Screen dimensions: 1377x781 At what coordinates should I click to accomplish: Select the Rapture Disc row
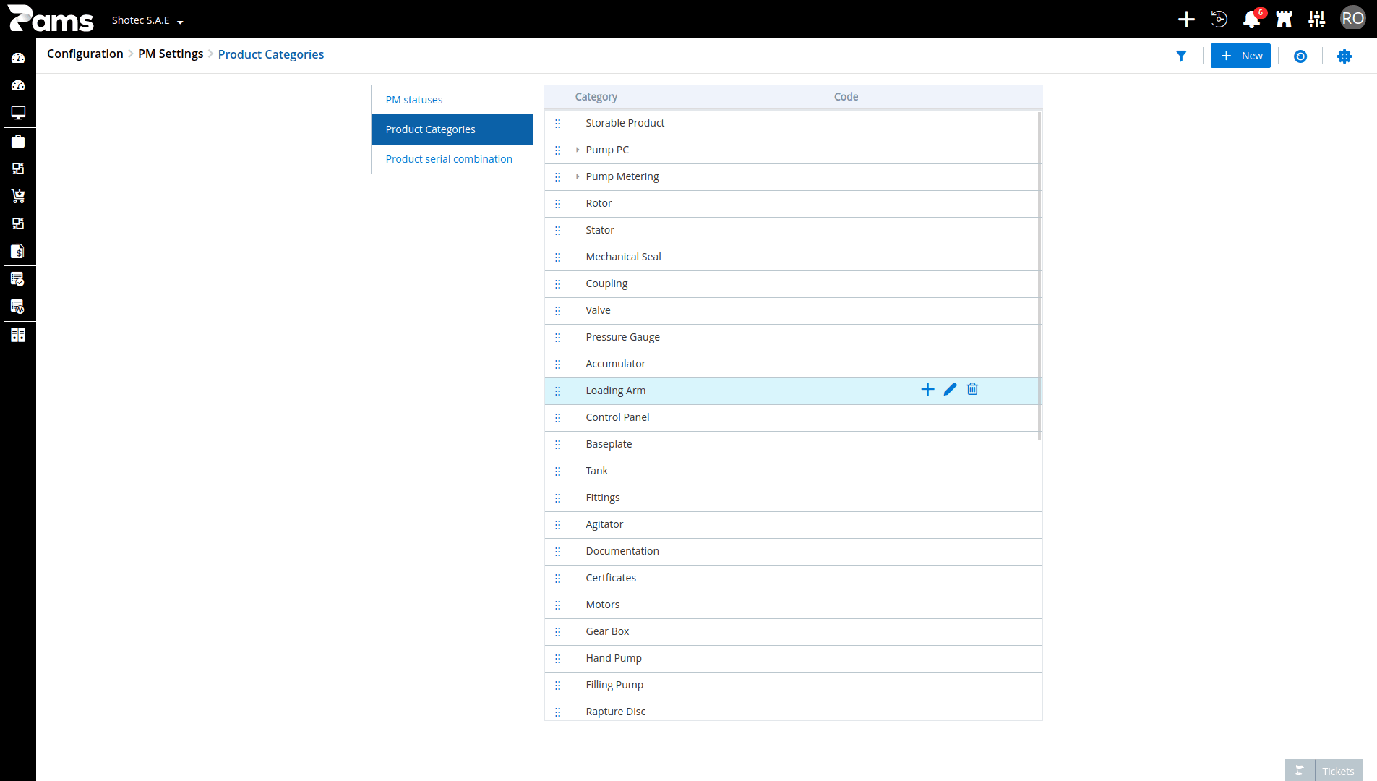point(793,710)
